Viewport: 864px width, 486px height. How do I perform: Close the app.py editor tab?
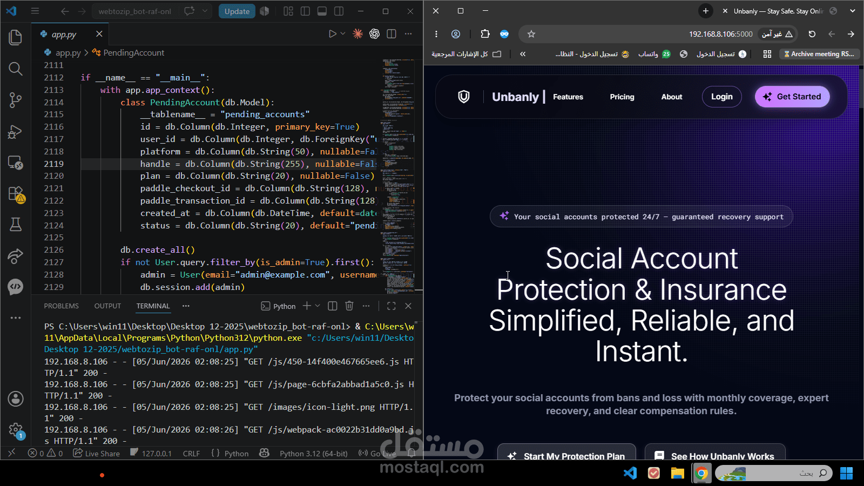(x=99, y=34)
